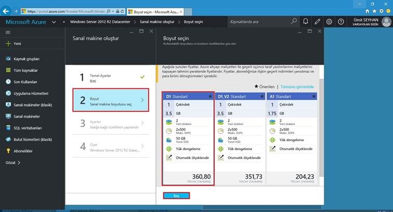Expand Gözat to browse more services
The width and height of the screenshot is (393, 212).
[13, 163]
